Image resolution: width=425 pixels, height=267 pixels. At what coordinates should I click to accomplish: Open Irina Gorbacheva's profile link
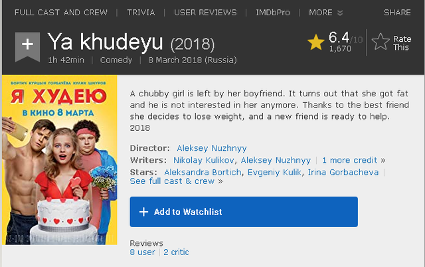[x=343, y=172]
